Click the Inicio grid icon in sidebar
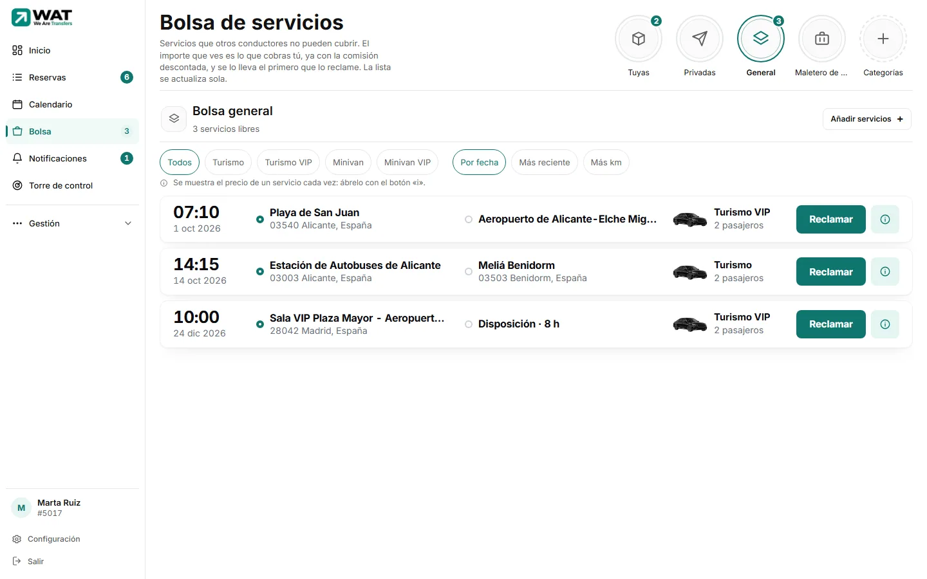The image size is (927, 579). click(x=17, y=50)
